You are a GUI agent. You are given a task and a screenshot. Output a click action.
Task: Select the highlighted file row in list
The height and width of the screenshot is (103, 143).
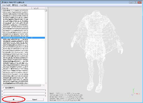[23, 38]
